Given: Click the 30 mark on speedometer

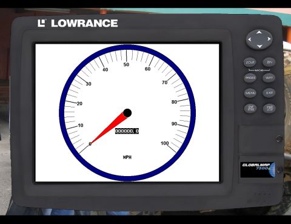Looking at the screenshot, I should click(x=89, y=84).
